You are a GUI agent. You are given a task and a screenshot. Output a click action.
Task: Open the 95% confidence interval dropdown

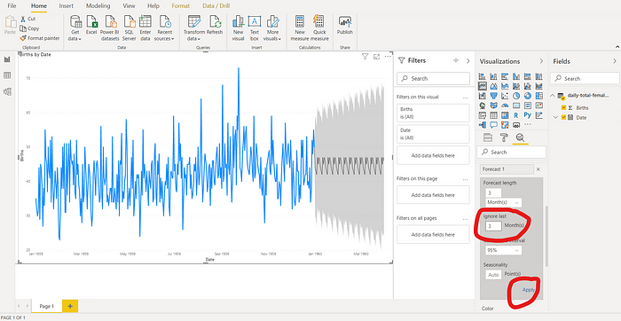point(504,250)
